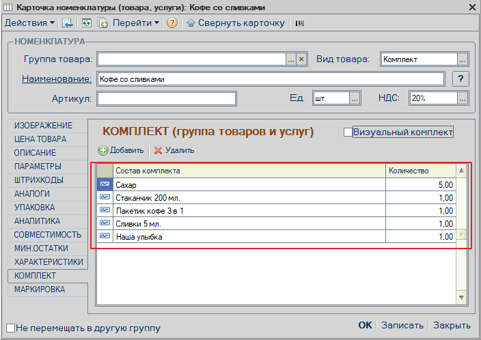Switch to АНАЛОГИ tab

tap(48, 194)
